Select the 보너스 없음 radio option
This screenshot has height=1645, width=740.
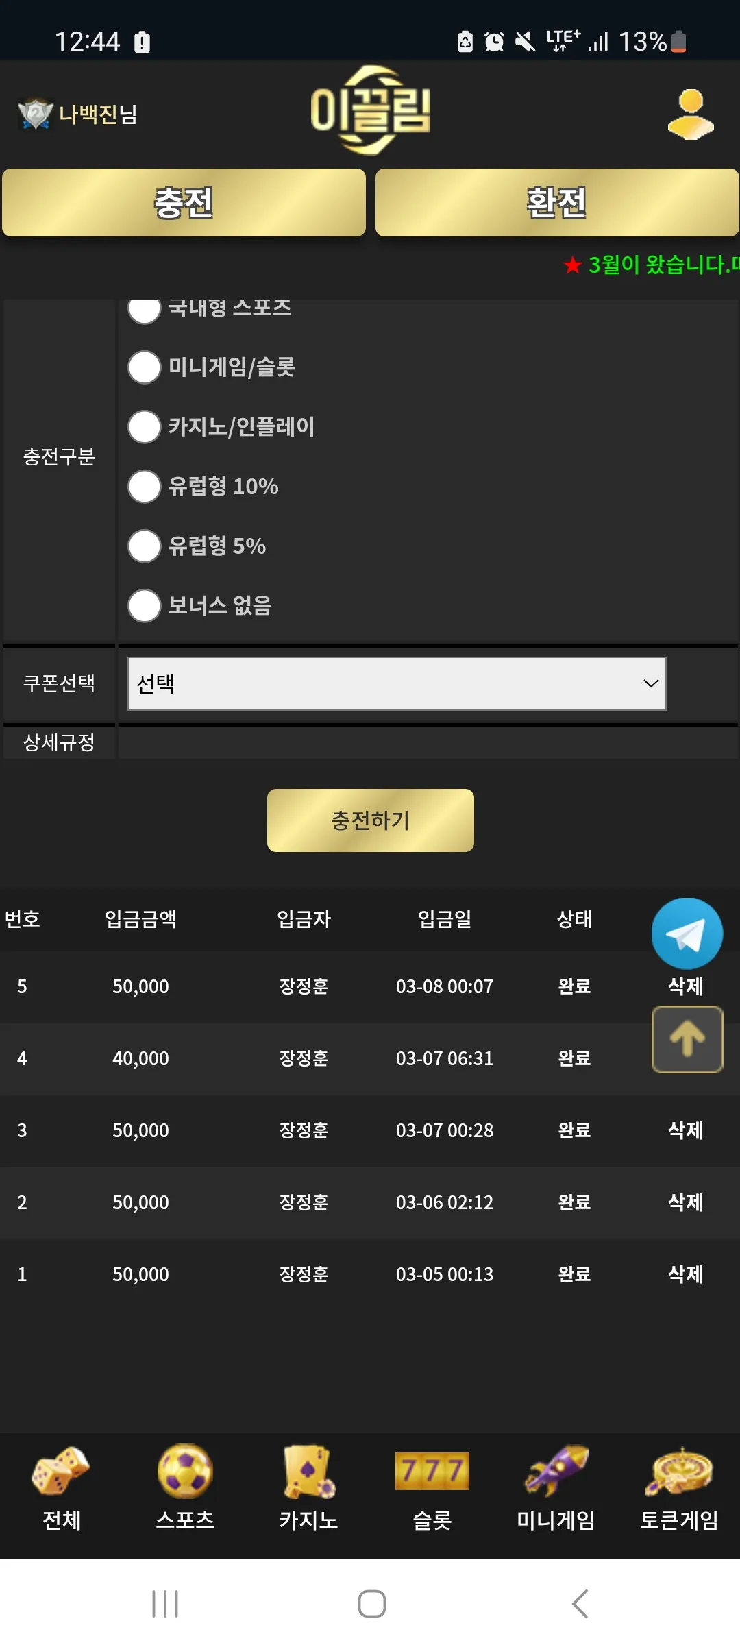tap(145, 605)
